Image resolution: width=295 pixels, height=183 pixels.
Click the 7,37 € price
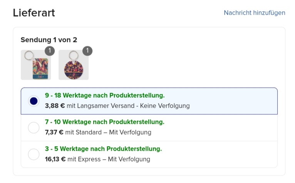(x=54, y=132)
